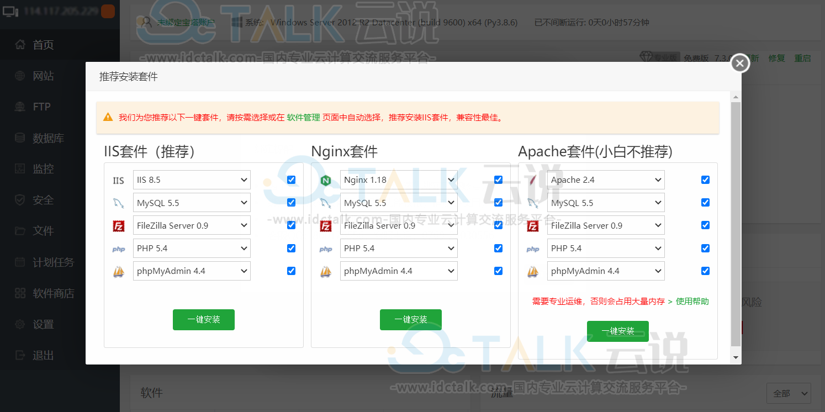Screen dimensions: 825x412
Task: Click 一键安装 under Nginx套件
Action: point(411,320)
